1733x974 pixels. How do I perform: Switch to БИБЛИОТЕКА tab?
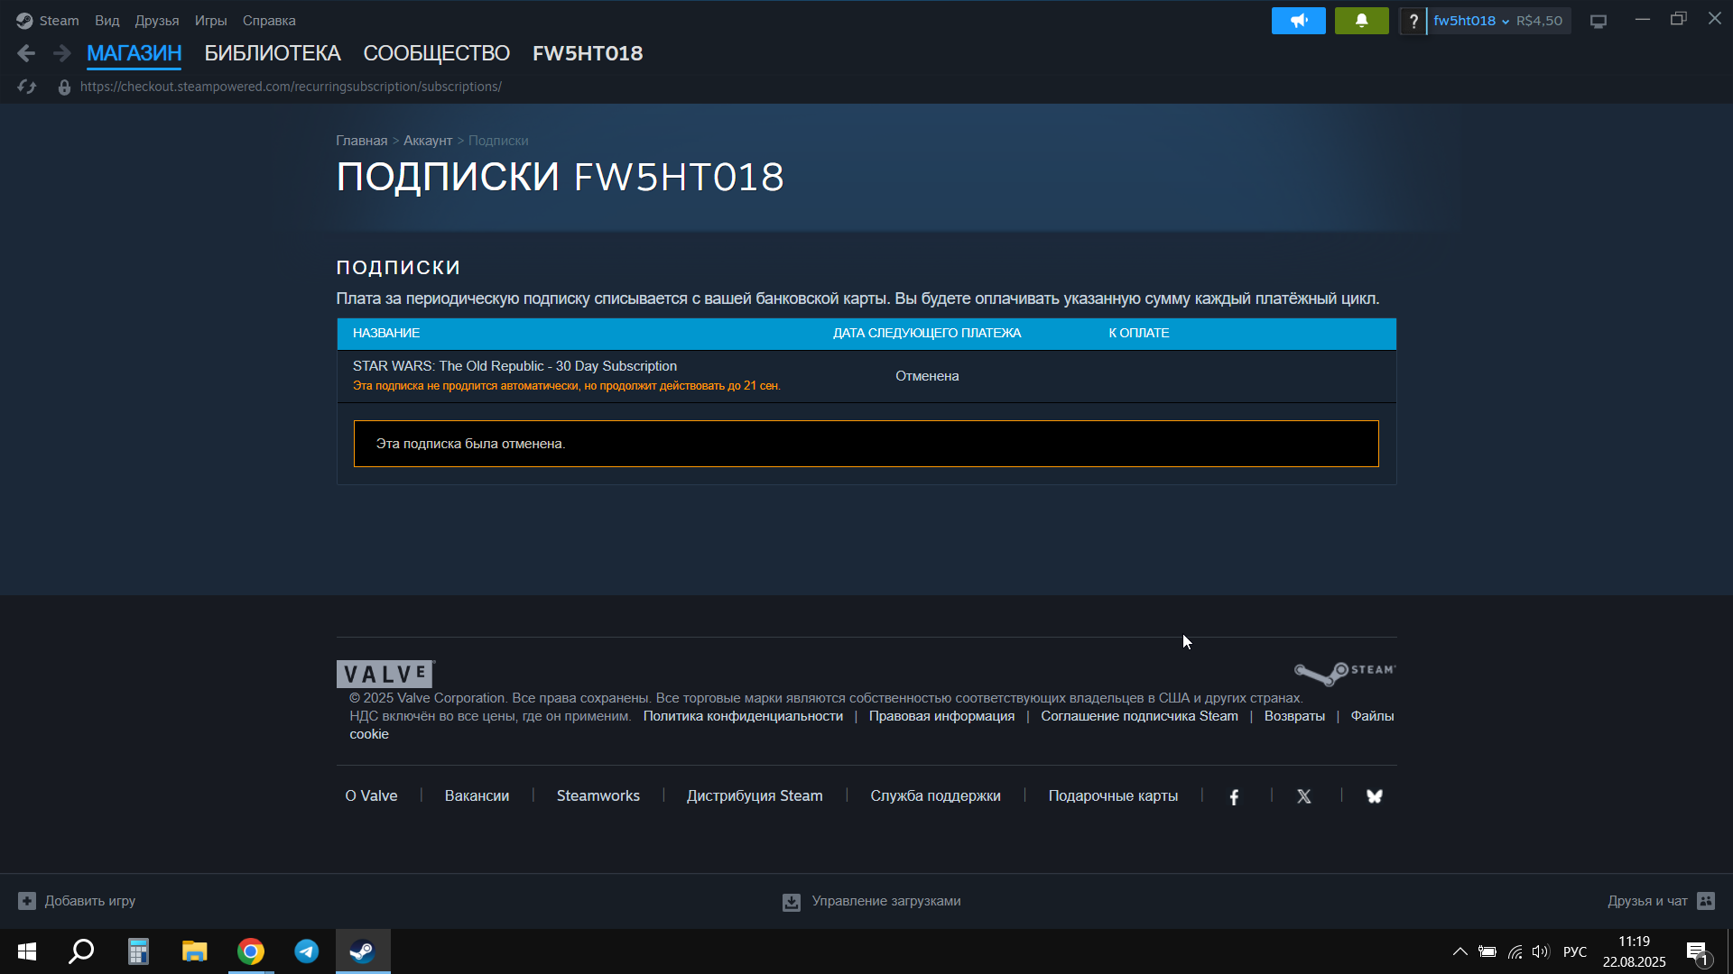coord(273,53)
